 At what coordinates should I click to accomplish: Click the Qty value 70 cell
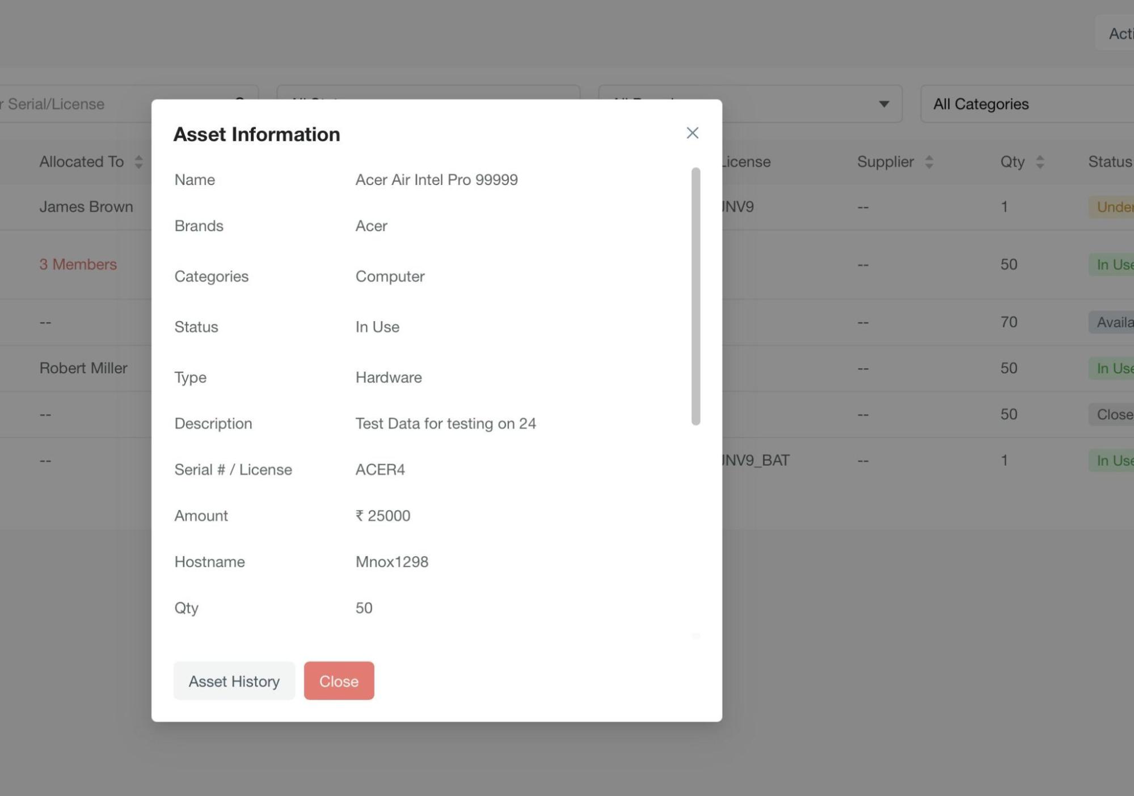pos(1008,322)
